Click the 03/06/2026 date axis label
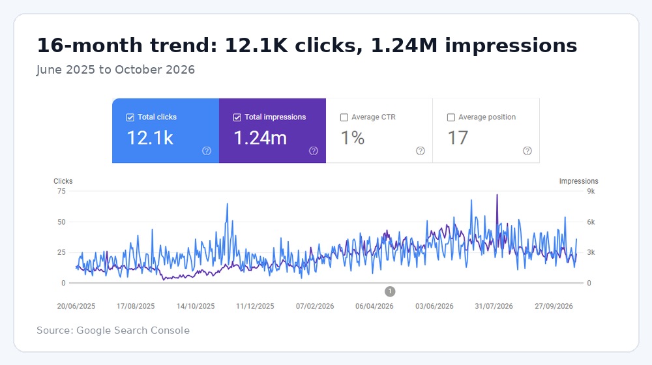The image size is (652, 365). (434, 306)
